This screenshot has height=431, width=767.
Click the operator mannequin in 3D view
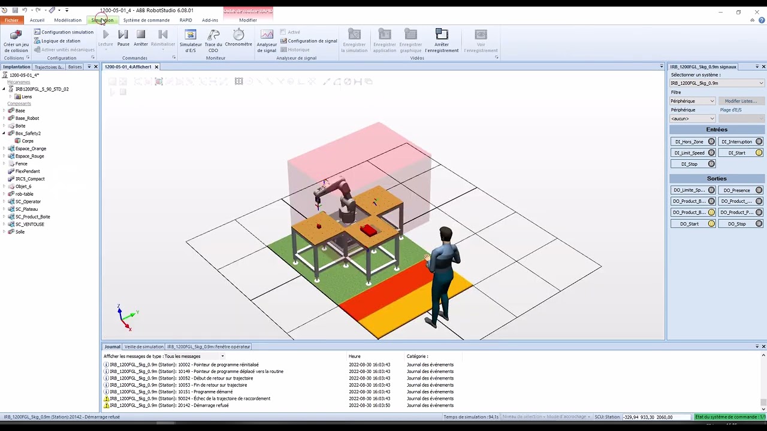tap(442, 277)
